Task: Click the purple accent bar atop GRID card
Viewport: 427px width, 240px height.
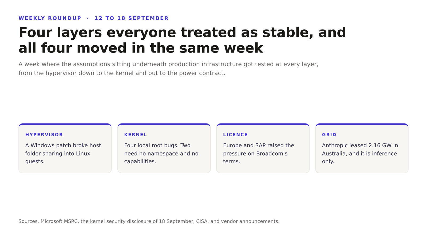Action: pos(362,124)
